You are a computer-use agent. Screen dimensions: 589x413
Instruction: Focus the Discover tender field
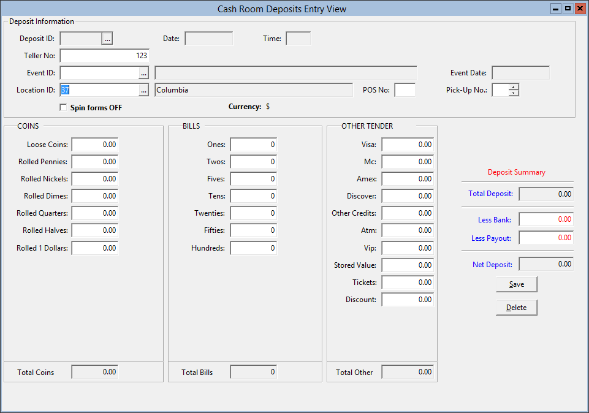coord(408,196)
